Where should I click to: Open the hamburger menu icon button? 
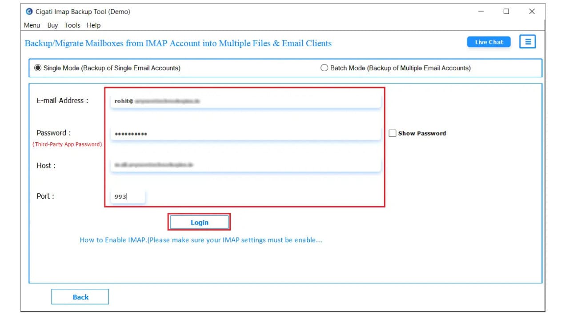click(x=528, y=42)
